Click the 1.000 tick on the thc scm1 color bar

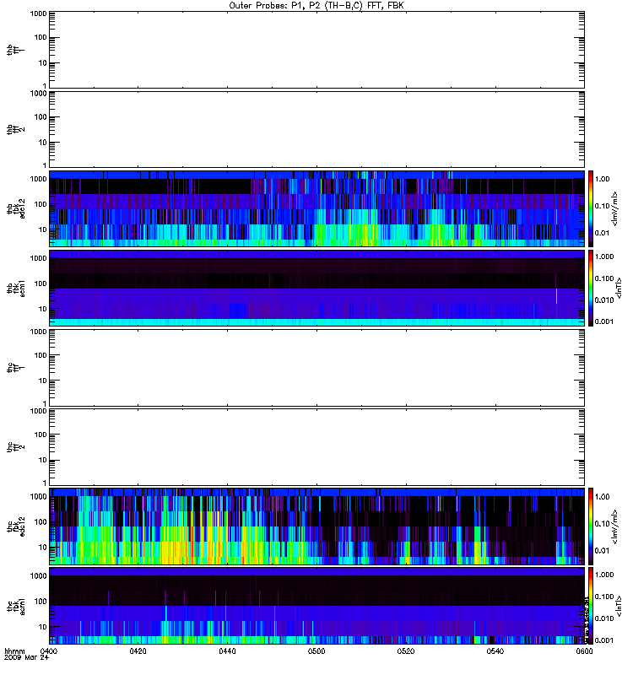tap(604, 575)
